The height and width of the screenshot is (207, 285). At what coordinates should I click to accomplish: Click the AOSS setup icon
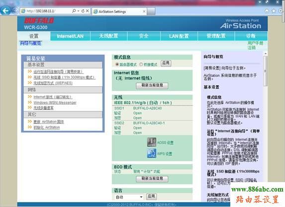pos(152,142)
